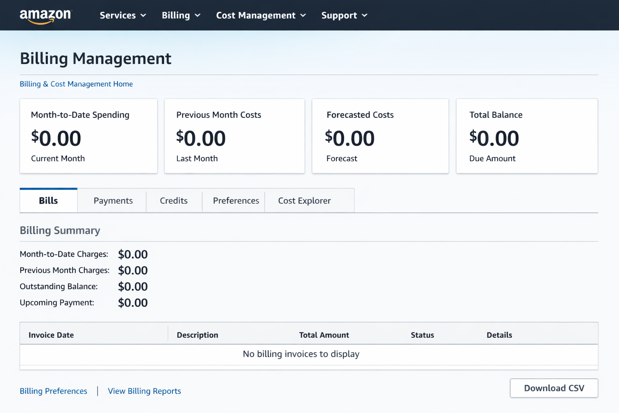Click the Billing & Cost Management Home link
Screen dimensions: 619x413
click(x=76, y=84)
